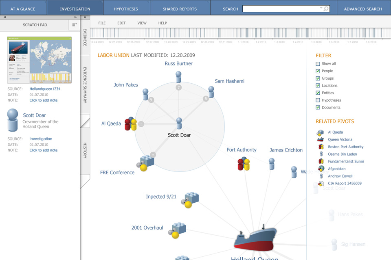Click the Russ Burtner person icon
This screenshot has height=260, width=391.
pyautogui.click(x=178, y=77)
